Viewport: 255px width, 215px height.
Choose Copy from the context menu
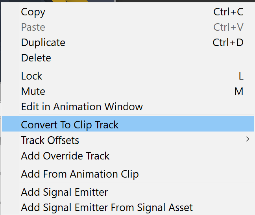tap(33, 12)
